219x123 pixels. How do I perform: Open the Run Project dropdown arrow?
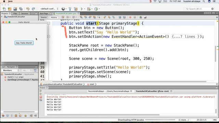point(85,9)
